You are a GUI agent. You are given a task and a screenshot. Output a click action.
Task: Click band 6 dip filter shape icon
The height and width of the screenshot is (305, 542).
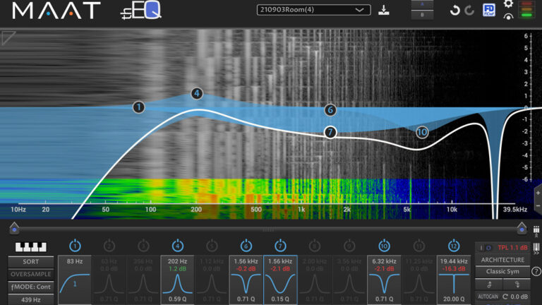pos(246,284)
